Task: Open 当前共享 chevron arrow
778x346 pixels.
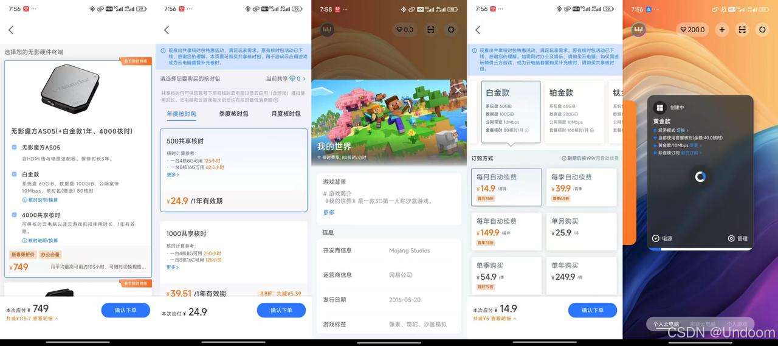Action: [305, 78]
